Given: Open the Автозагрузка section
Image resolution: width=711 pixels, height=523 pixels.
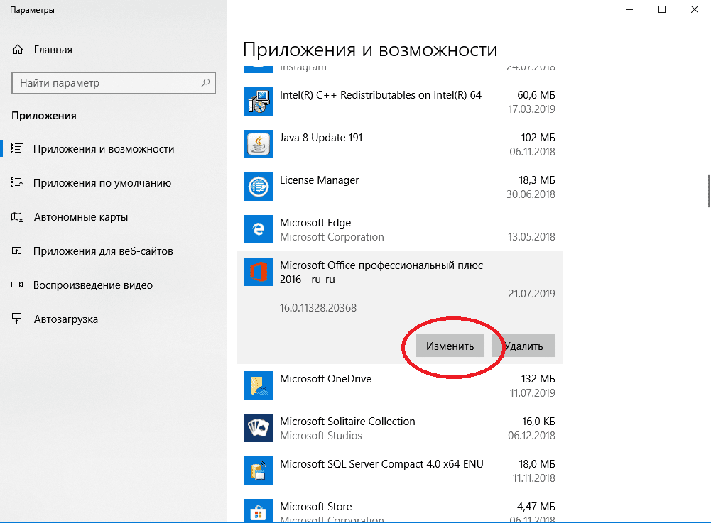Looking at the screenshot, I should coord(65,319).
